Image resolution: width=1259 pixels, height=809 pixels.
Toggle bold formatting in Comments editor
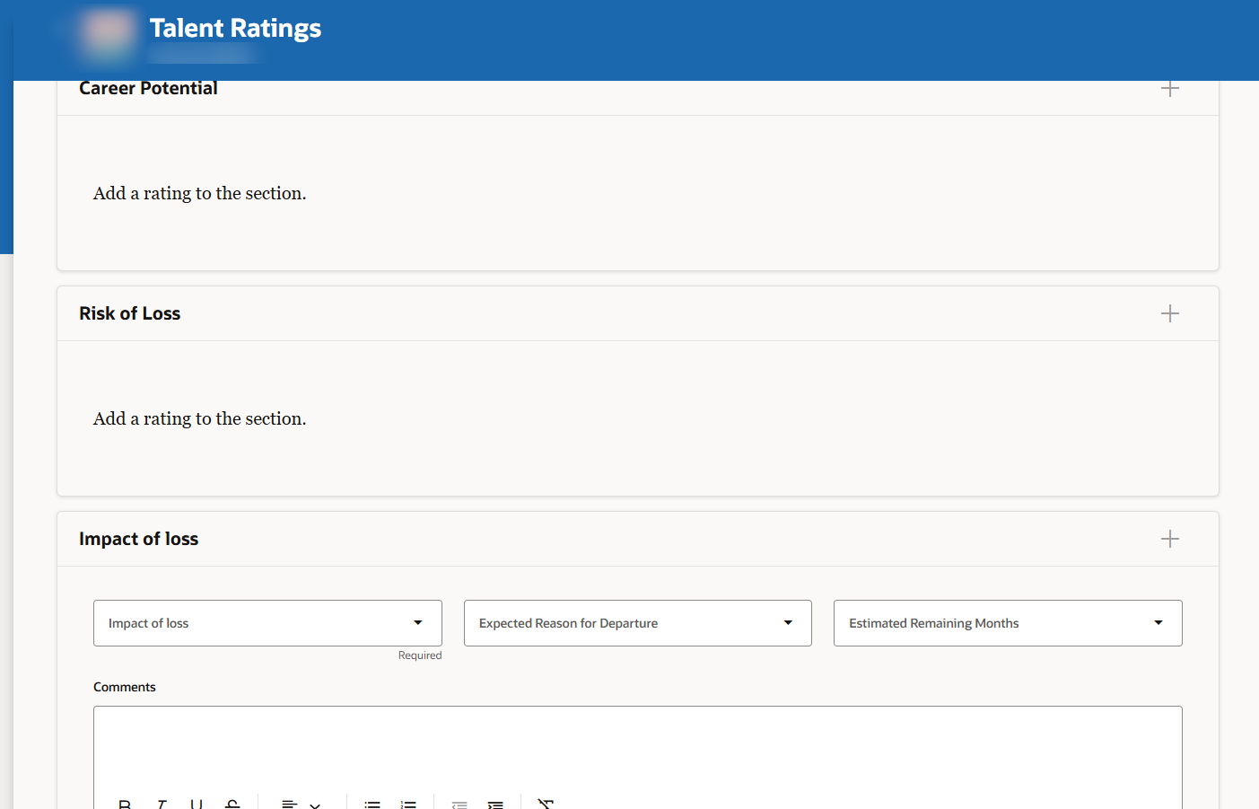tap(125, 805)
